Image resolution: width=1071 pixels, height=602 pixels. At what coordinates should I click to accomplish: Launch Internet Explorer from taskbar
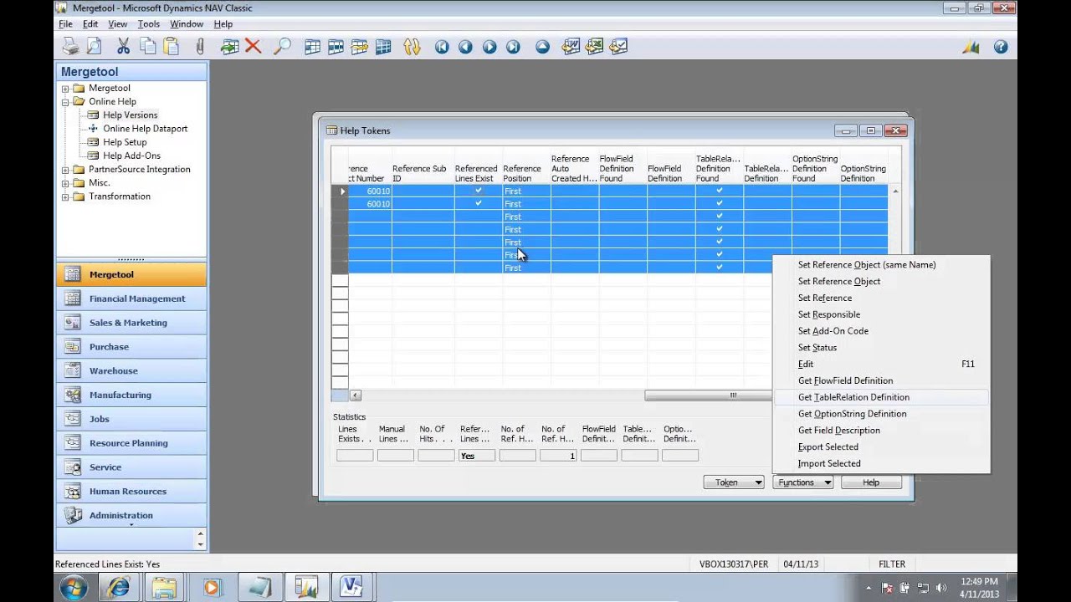118,587
